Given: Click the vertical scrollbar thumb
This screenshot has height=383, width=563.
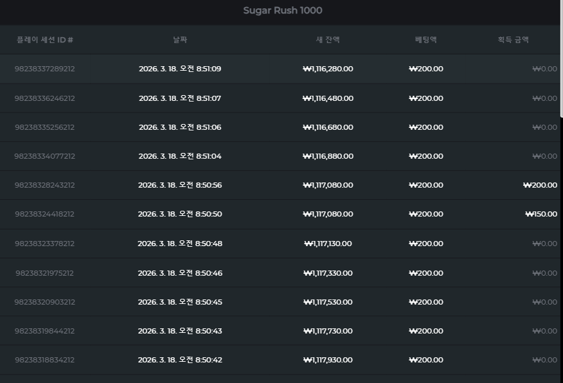Looking at the screenshot, I should point(562,58).
